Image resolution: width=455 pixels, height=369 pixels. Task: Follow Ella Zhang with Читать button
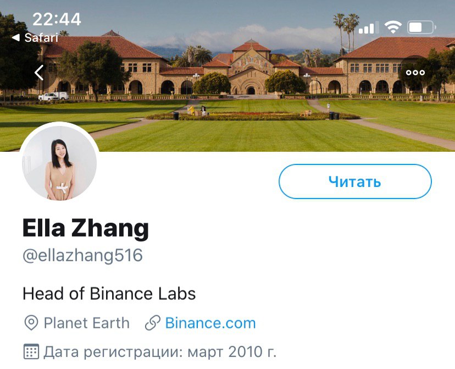355,181
